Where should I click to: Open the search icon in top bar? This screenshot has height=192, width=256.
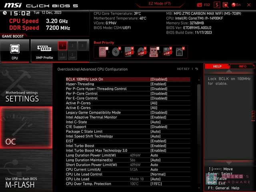[x=226, y=5]
